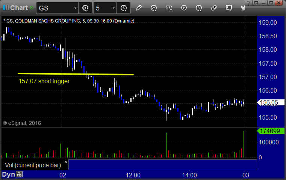The image size is (286, 180).
Task: Click the 156.50 price axis label
Action: [268, 90]
